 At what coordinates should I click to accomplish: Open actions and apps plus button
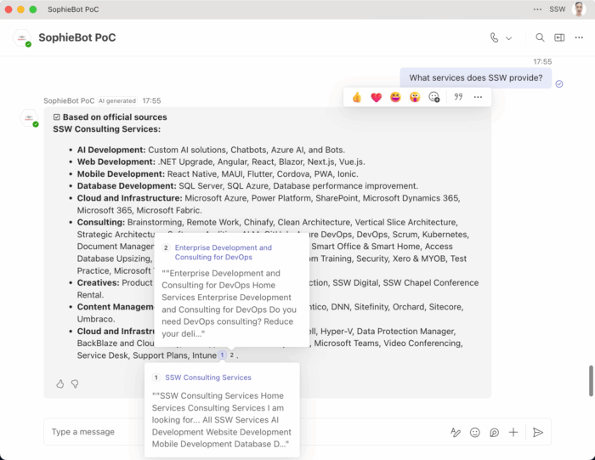[x=513, y=432]
